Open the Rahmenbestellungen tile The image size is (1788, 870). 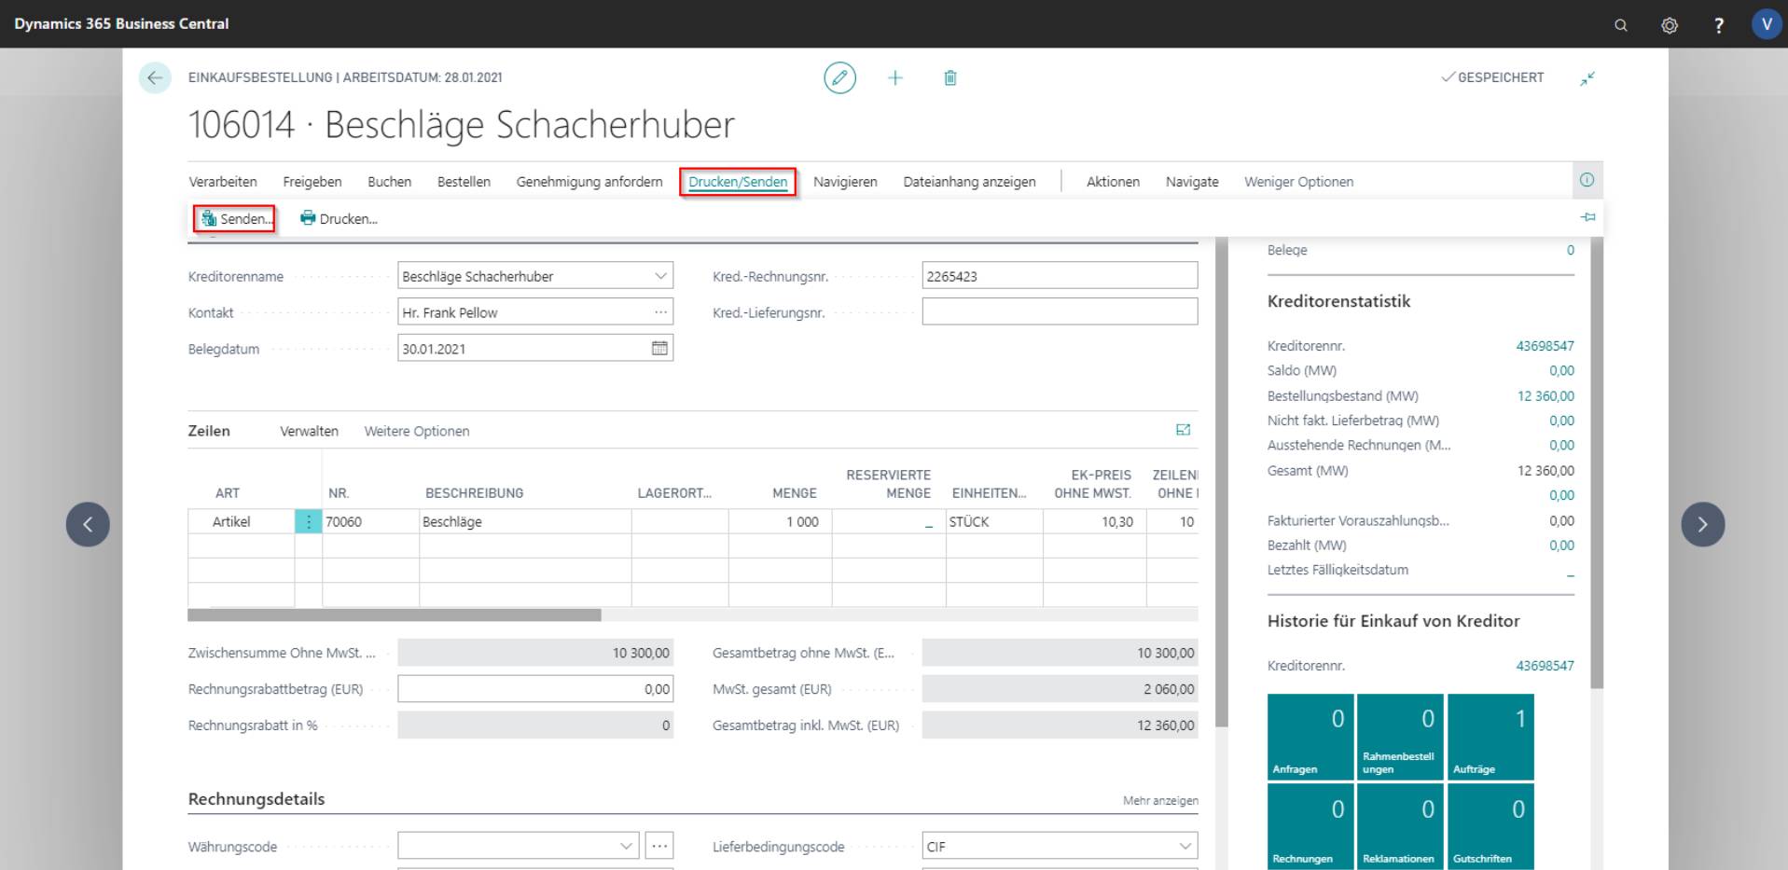[x=1400, y=737]
